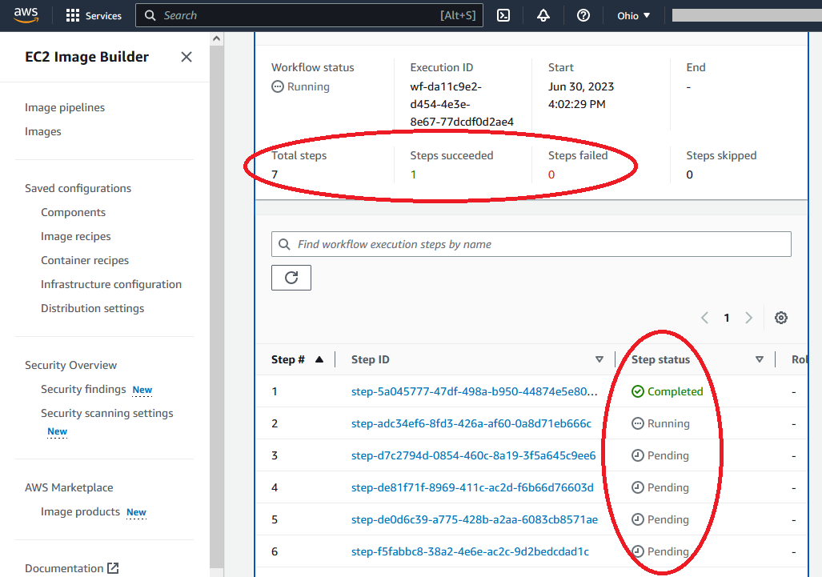
Task: Open Image recipes
Action: 76,236
